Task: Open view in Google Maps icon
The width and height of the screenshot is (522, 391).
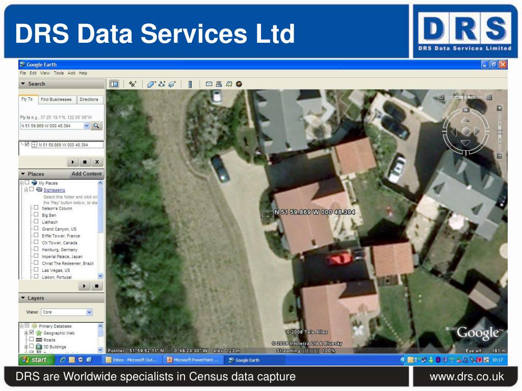Action: pos(229,84)
